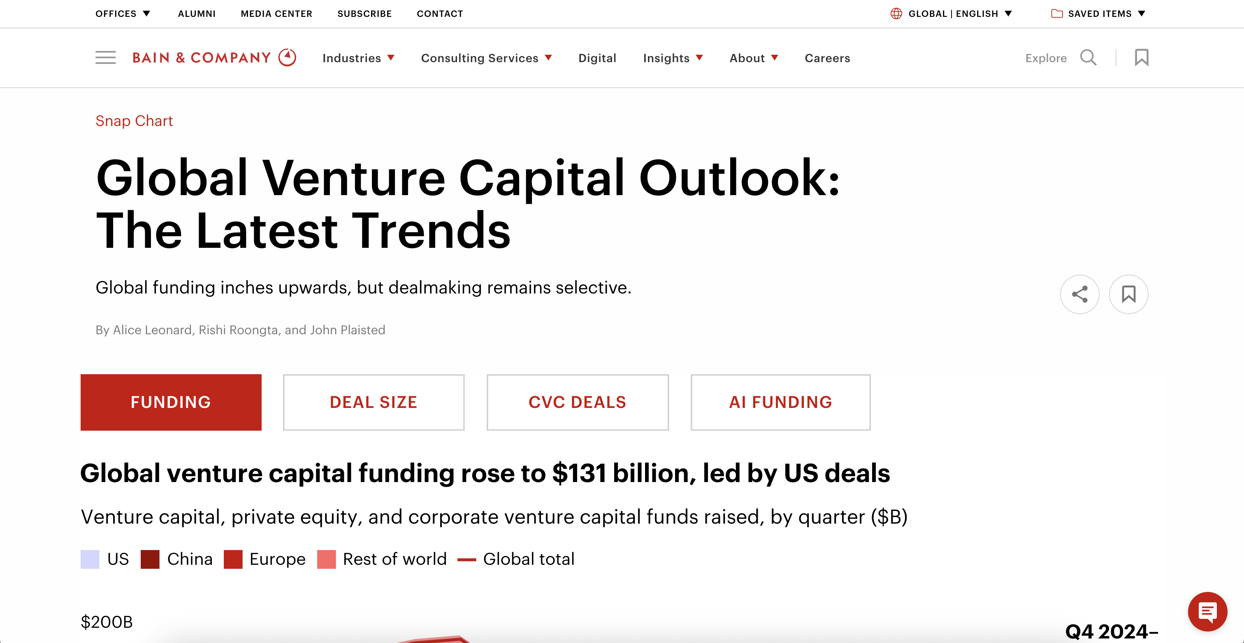
Task: Click the Subscribe link
Action: point(364,14)
